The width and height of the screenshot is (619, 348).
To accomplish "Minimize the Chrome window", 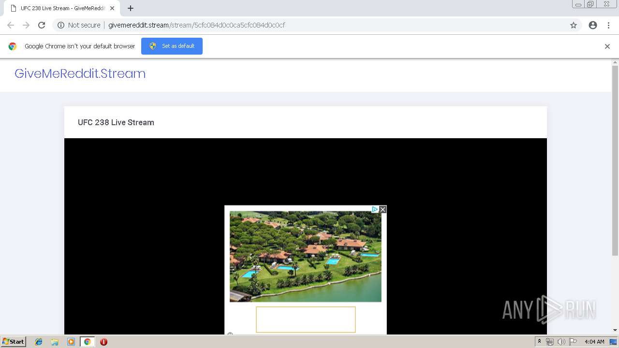I will point(578,4).
